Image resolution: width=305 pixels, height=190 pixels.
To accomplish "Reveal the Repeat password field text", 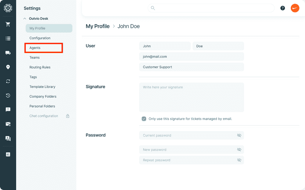I will coord(239,160).
